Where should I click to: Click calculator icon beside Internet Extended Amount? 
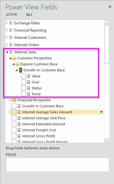coord(19,124)
